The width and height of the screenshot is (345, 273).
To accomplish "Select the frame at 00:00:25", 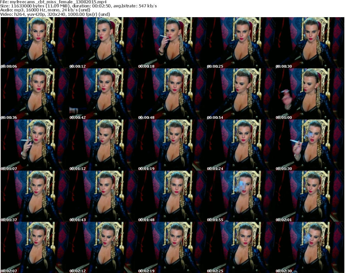I will click(x=241, y=43).
